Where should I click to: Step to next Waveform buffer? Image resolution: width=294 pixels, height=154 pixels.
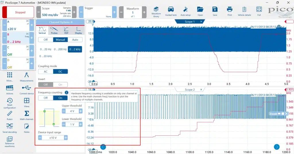[x=144, y=12]
